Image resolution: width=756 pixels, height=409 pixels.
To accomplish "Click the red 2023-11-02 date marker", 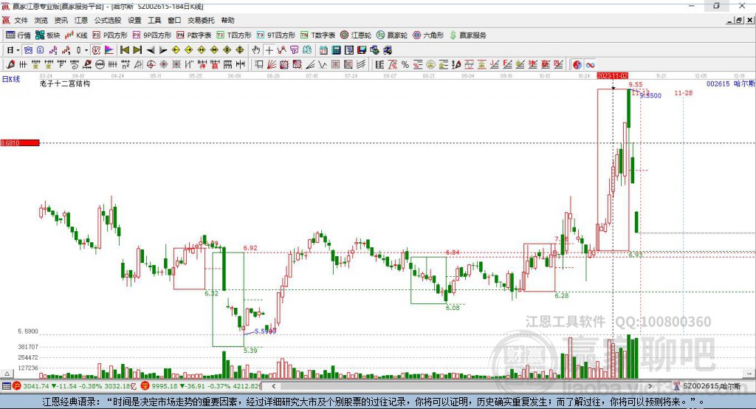I will point(612,76).
